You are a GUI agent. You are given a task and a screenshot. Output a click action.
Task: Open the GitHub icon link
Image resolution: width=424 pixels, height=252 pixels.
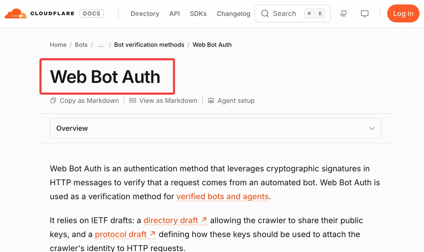[x=344, y=14]
